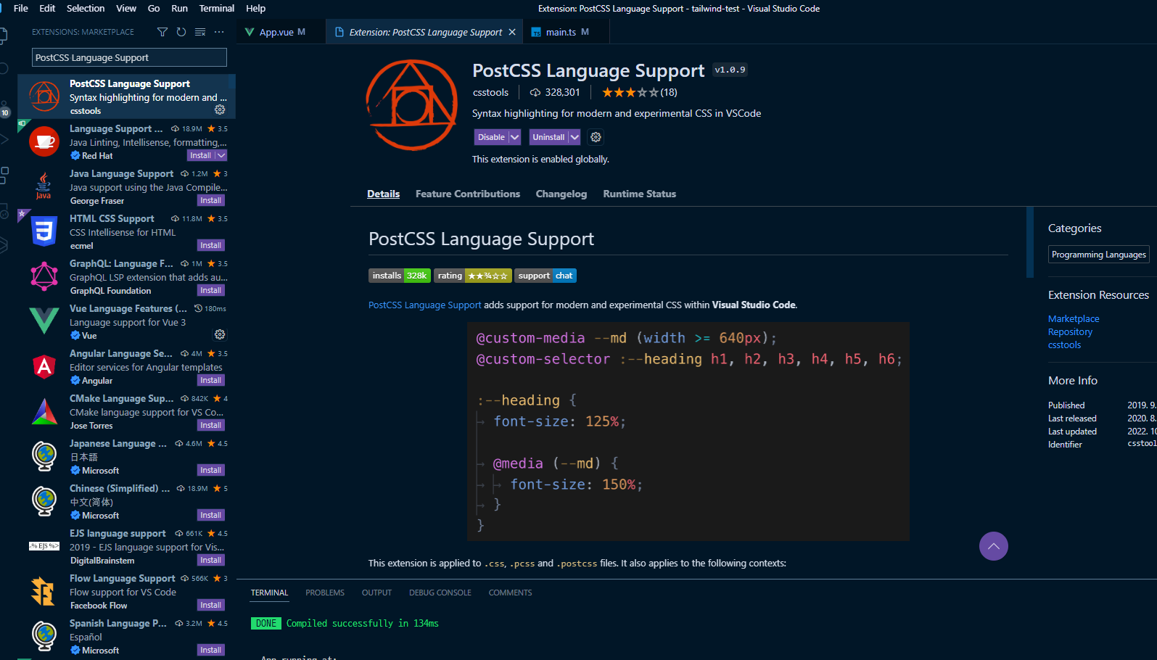This screenshot has width=1157, height=660.
Task: Install EJS language support extension
Action: tap(211, 560)
